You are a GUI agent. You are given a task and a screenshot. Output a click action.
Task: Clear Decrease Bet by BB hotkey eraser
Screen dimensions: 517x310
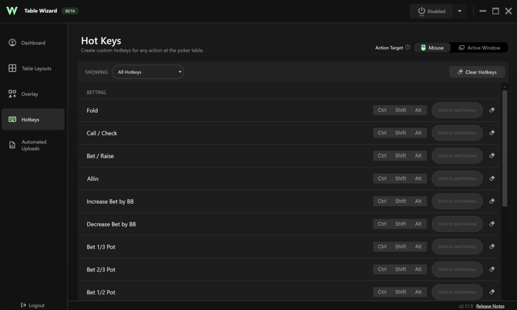[492, 224]
